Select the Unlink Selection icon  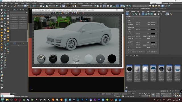12,6
